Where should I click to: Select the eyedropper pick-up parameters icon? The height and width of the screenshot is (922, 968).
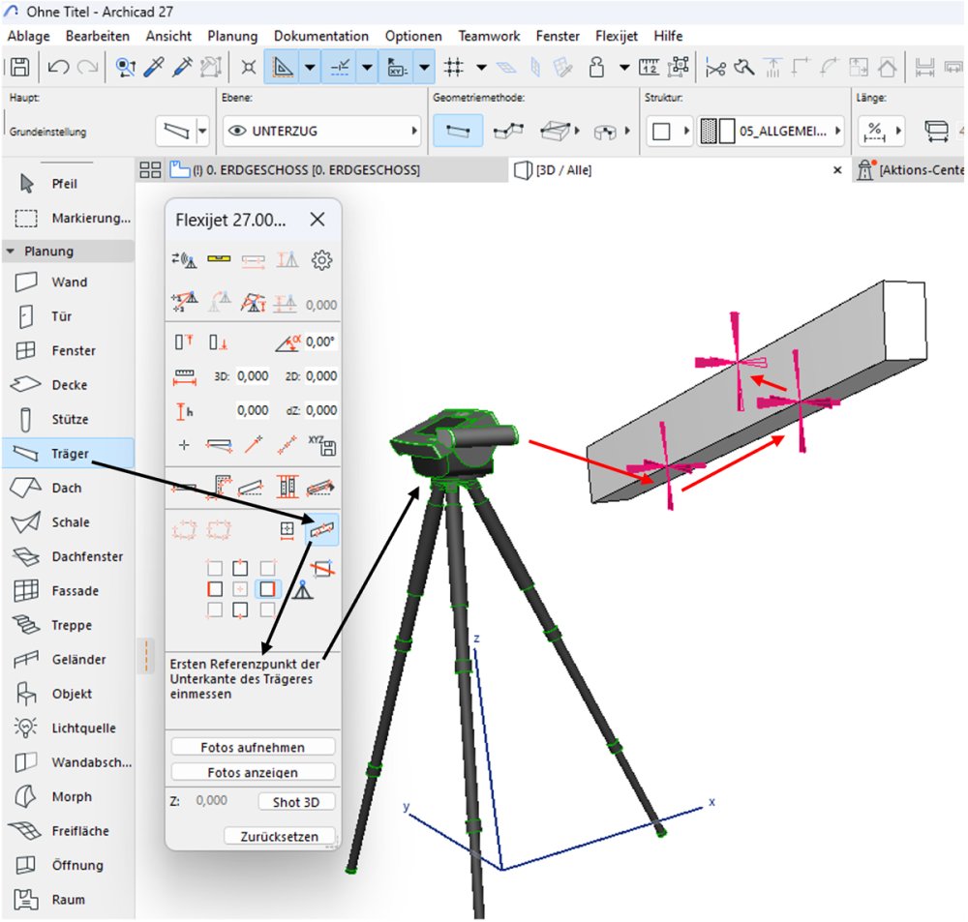[x=154, y=67]
